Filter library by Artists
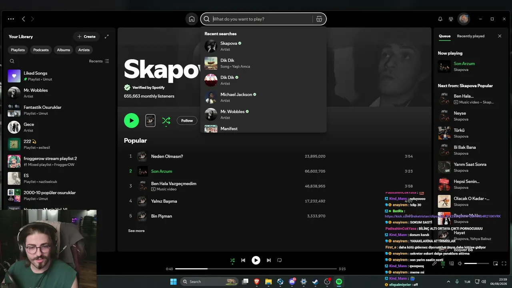Screen dimensions: 512x288 (x=84, y=50)
